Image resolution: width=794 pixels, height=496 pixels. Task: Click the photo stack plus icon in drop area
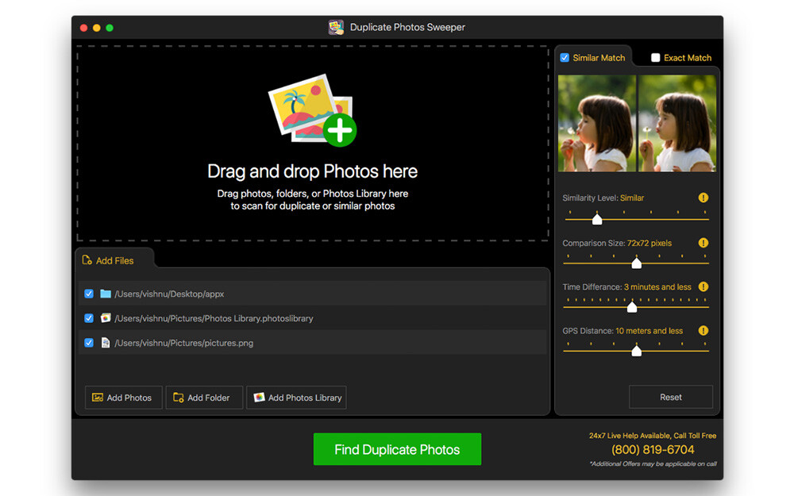coord(312,110)
